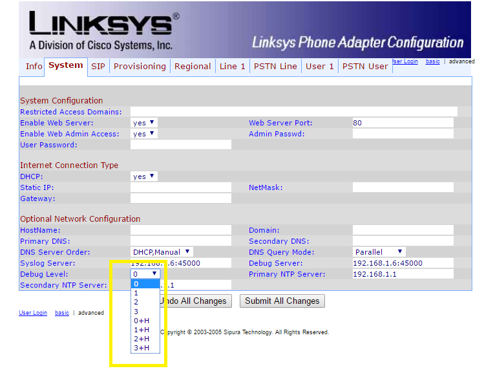Switch to the SIP tab
The width and height of the screenshot is (504, 373).
click(98, 66)
